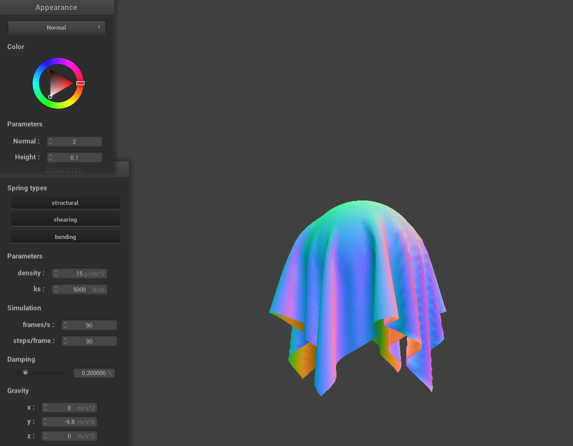Click the steps/frame stepper arrows
Screen dimensions: 573x446
tap(66, 341)
